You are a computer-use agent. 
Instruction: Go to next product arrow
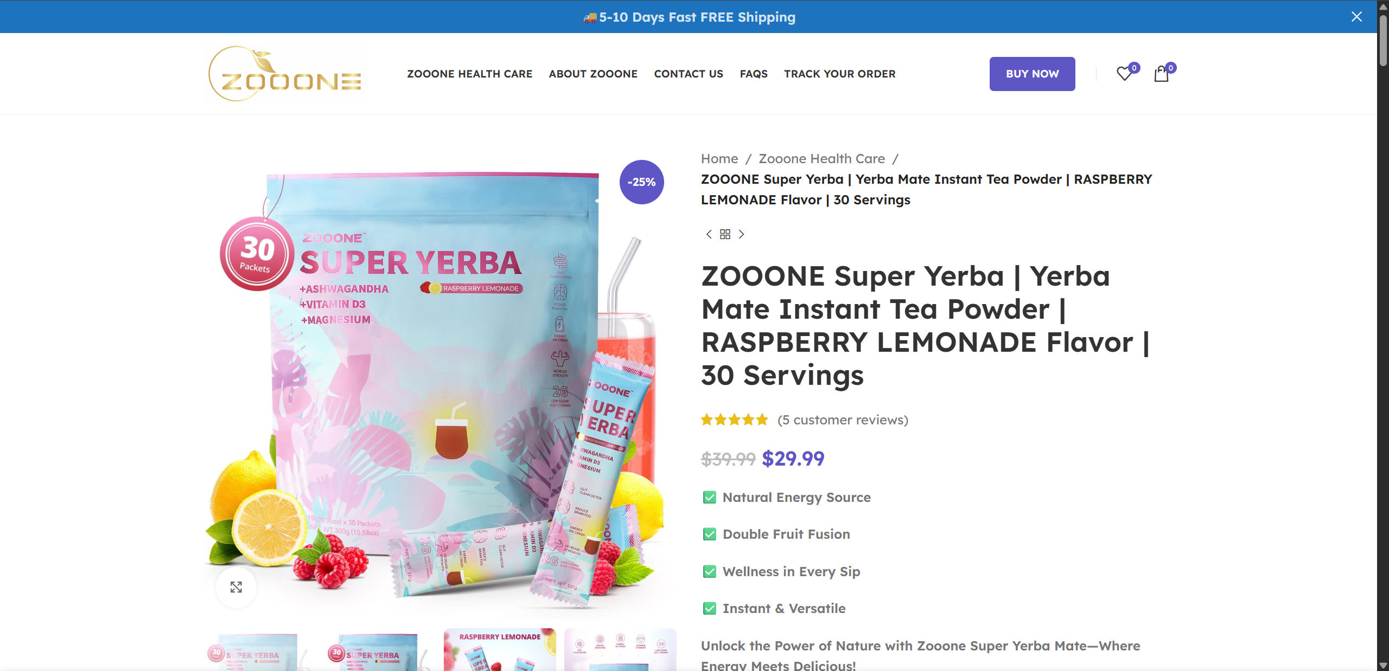[x=741, y=234]
